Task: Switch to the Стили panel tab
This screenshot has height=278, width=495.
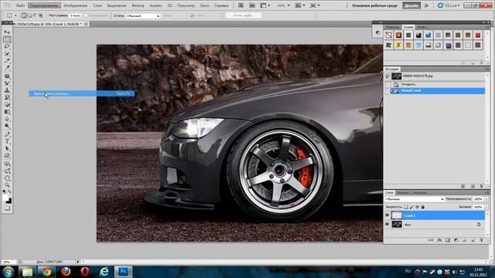Action: coord(408,27)
